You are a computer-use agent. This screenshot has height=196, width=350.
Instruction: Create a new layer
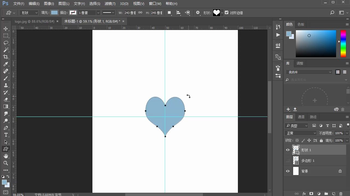[x=334, y=194]
